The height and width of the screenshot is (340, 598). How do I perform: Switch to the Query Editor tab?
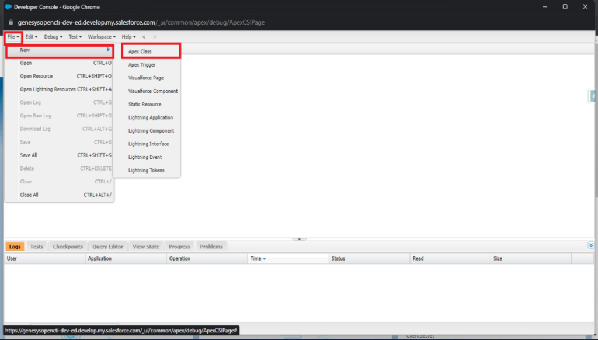click(107, 246)
